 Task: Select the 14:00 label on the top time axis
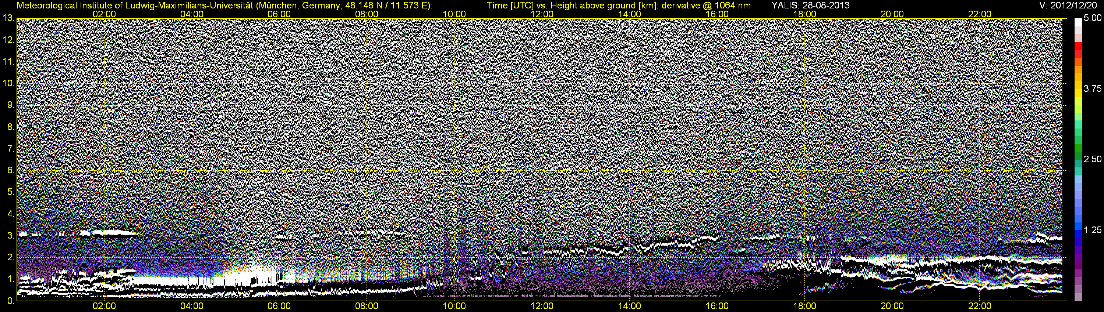click(x=630, y=14)
